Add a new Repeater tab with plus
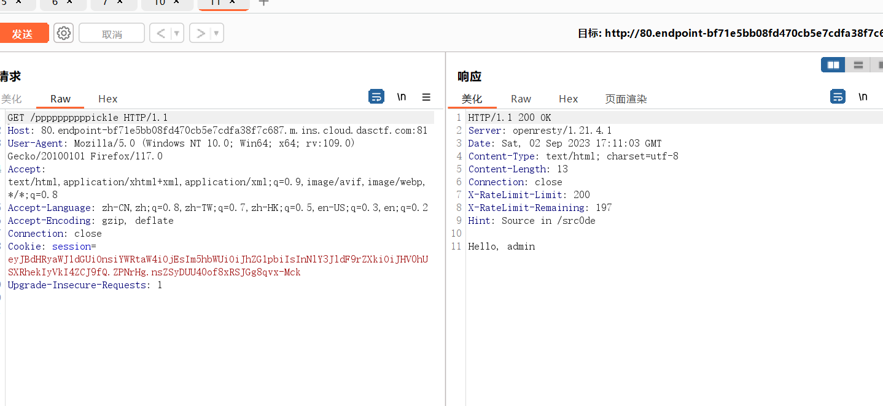The image size is (883, 406). coord(263,2)
